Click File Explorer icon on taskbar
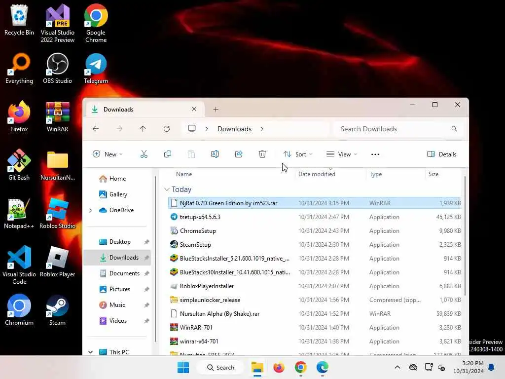Viewport: 505px width, 379px height. tap(257, 367)
